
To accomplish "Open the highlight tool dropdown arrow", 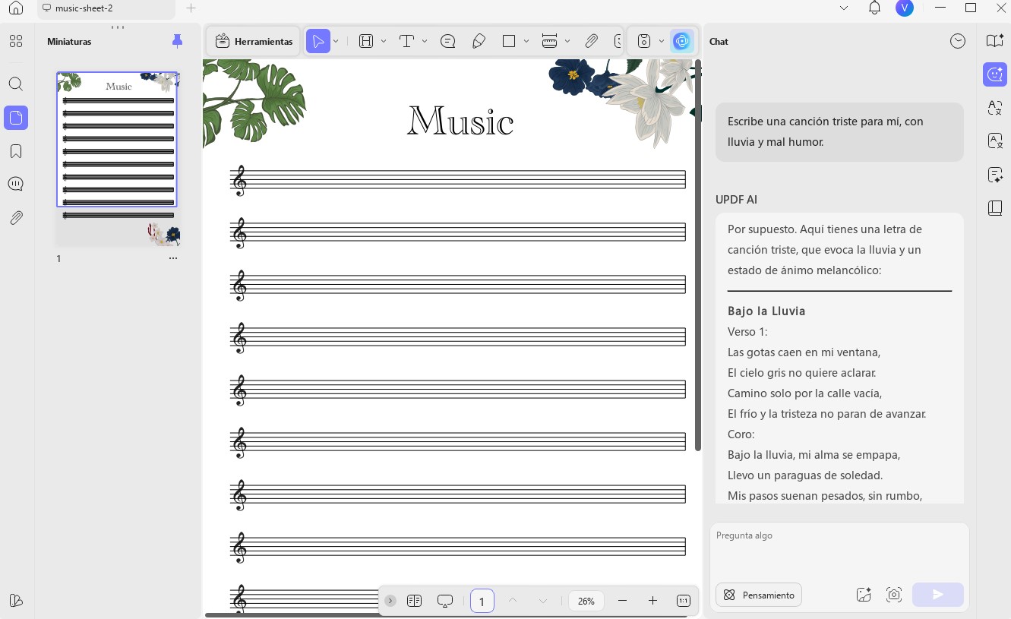I will [384, 41].
